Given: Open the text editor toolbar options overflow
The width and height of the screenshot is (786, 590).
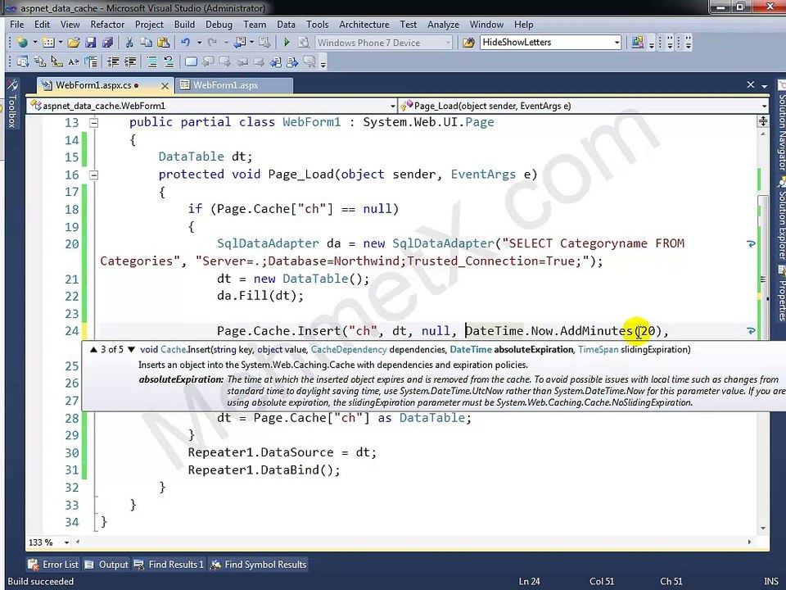Looking at the screenshot, I should [x=323, y=64].
